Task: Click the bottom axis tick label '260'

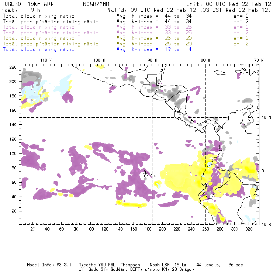Action: pos(205,229)
